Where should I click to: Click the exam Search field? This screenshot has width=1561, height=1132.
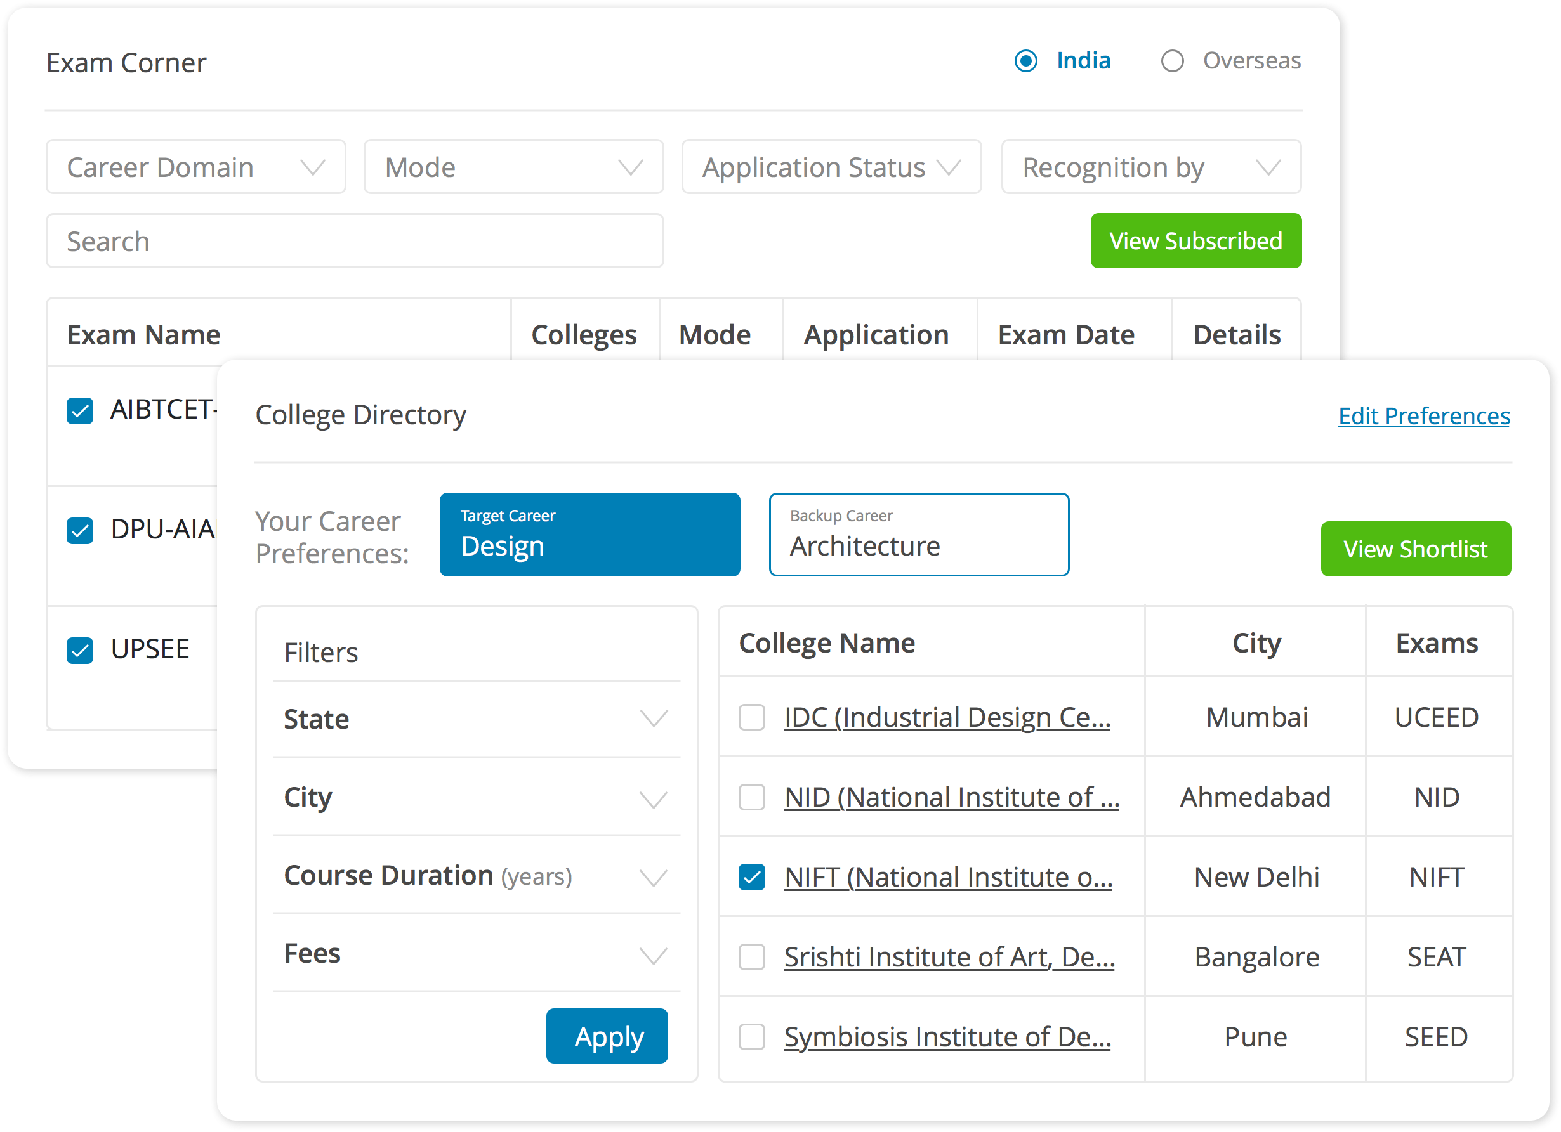point(355,242)
